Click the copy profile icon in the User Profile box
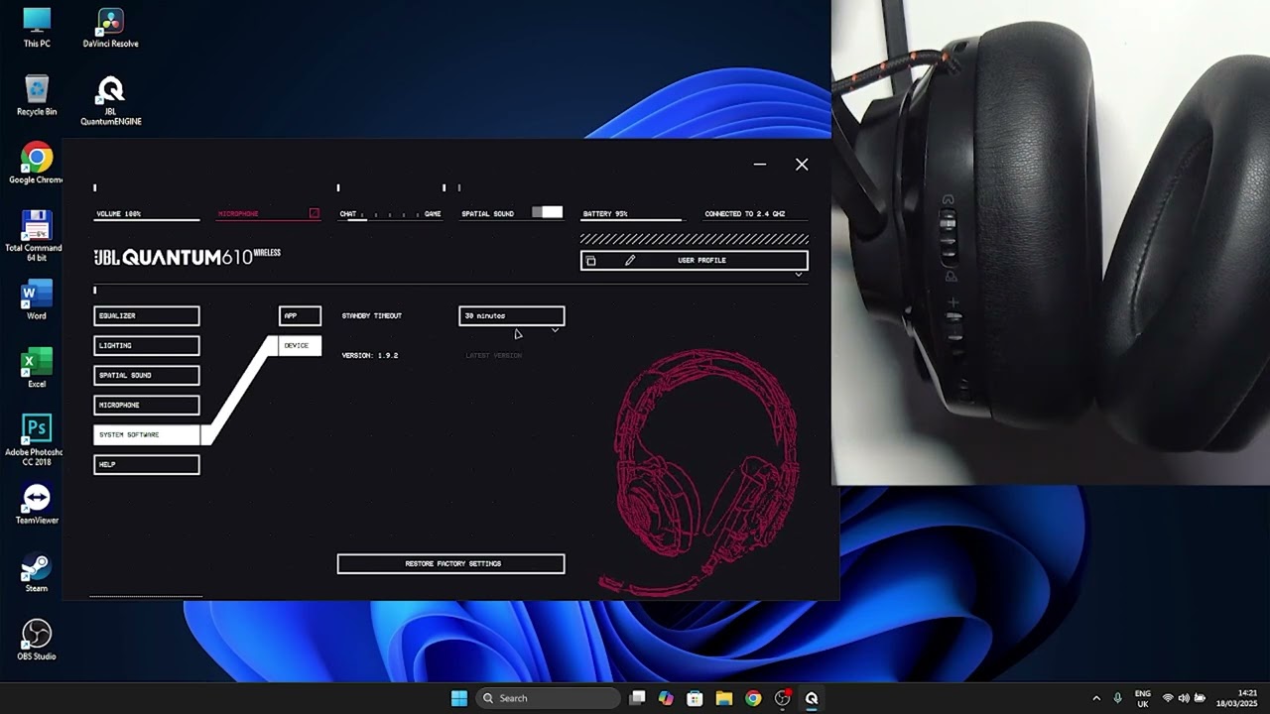 tap(590, 261)
